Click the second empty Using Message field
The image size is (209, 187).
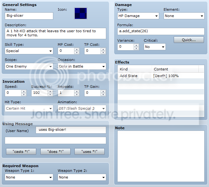tap(55, 140)
